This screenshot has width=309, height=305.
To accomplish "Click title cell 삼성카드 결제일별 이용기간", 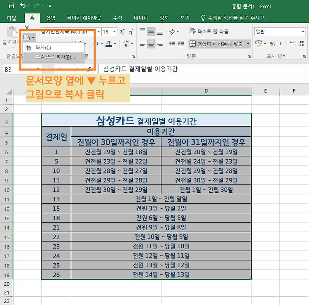I will click(146, 120).
